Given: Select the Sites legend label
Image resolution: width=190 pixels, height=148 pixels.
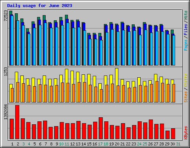Looking at the screenshot, I should (186, 97).
